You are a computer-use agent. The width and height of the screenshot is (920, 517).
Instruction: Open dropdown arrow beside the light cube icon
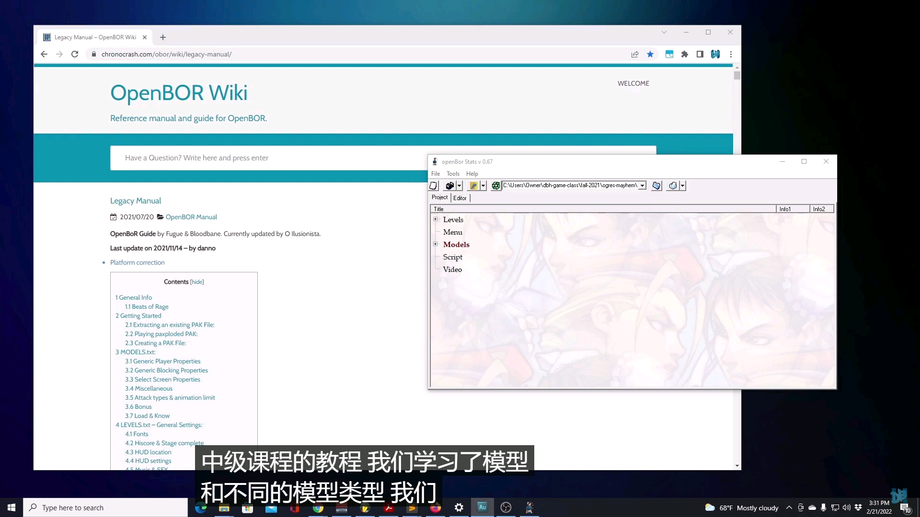683,186
